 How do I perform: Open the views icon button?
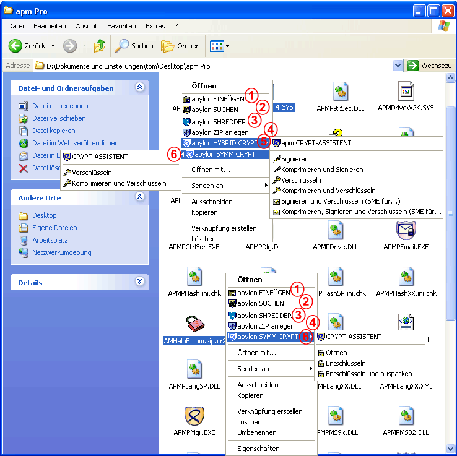217,46
